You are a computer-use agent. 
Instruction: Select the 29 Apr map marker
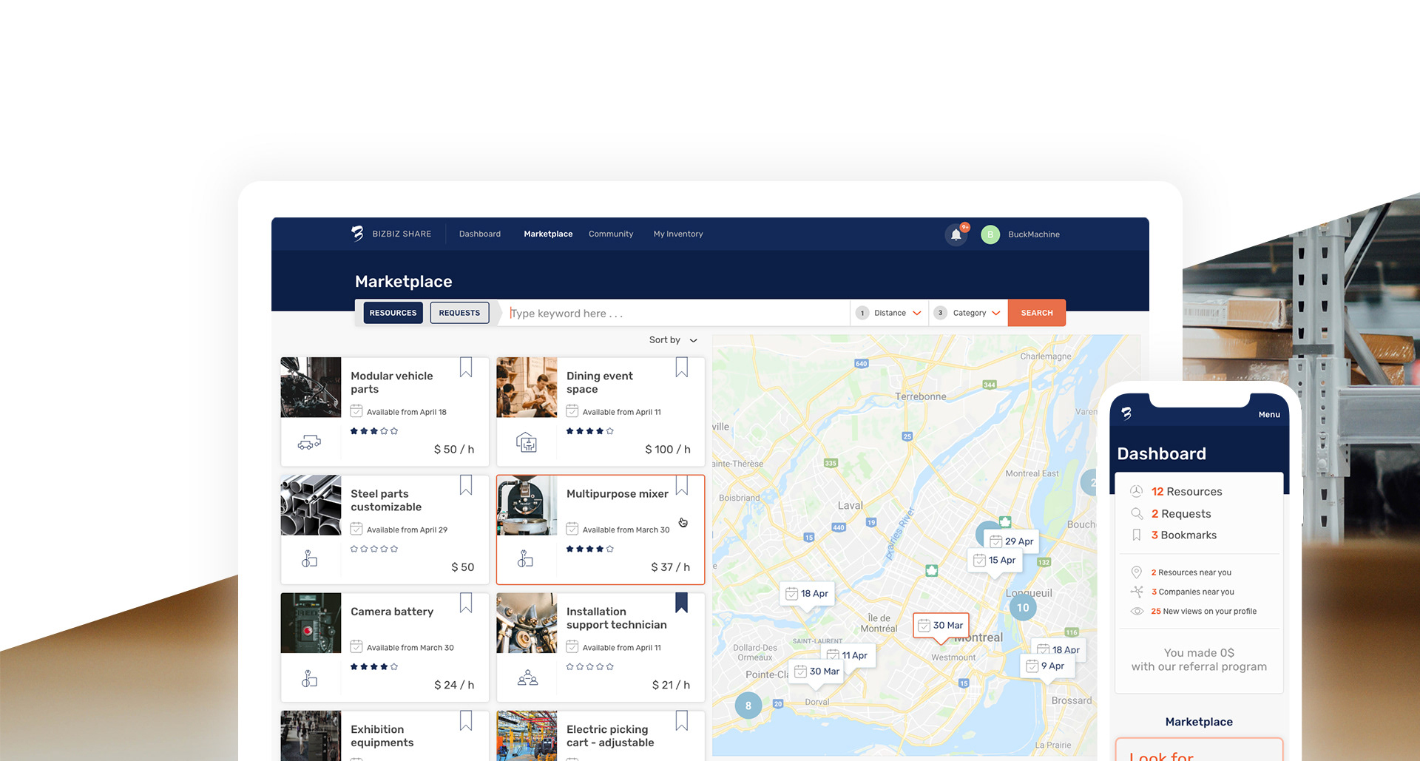(x=1012, y=541)
